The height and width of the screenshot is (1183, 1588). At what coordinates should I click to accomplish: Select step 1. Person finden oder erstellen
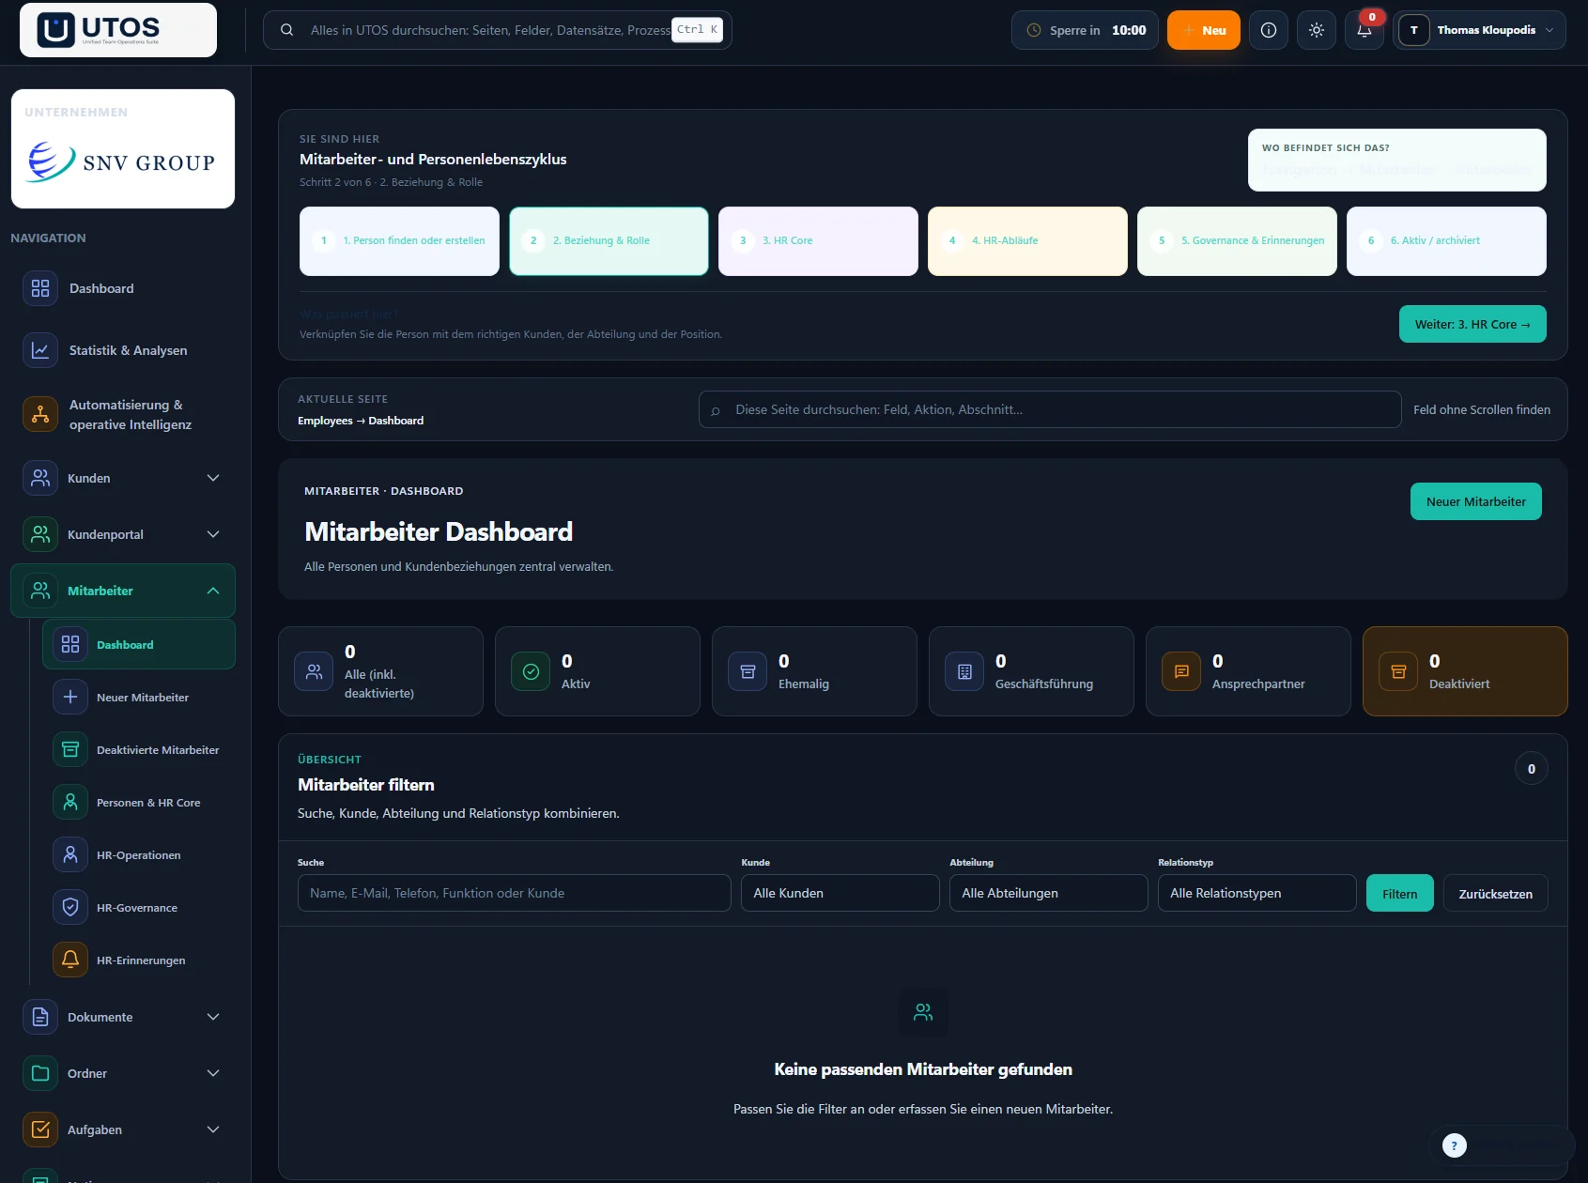(399, 241)
